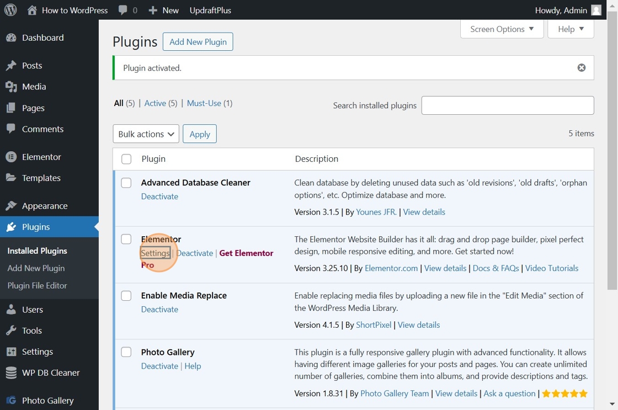Click the scrollbar down arrow
Image resolution: width=618 pixels, height=410 pixels.
click(612, 404)
